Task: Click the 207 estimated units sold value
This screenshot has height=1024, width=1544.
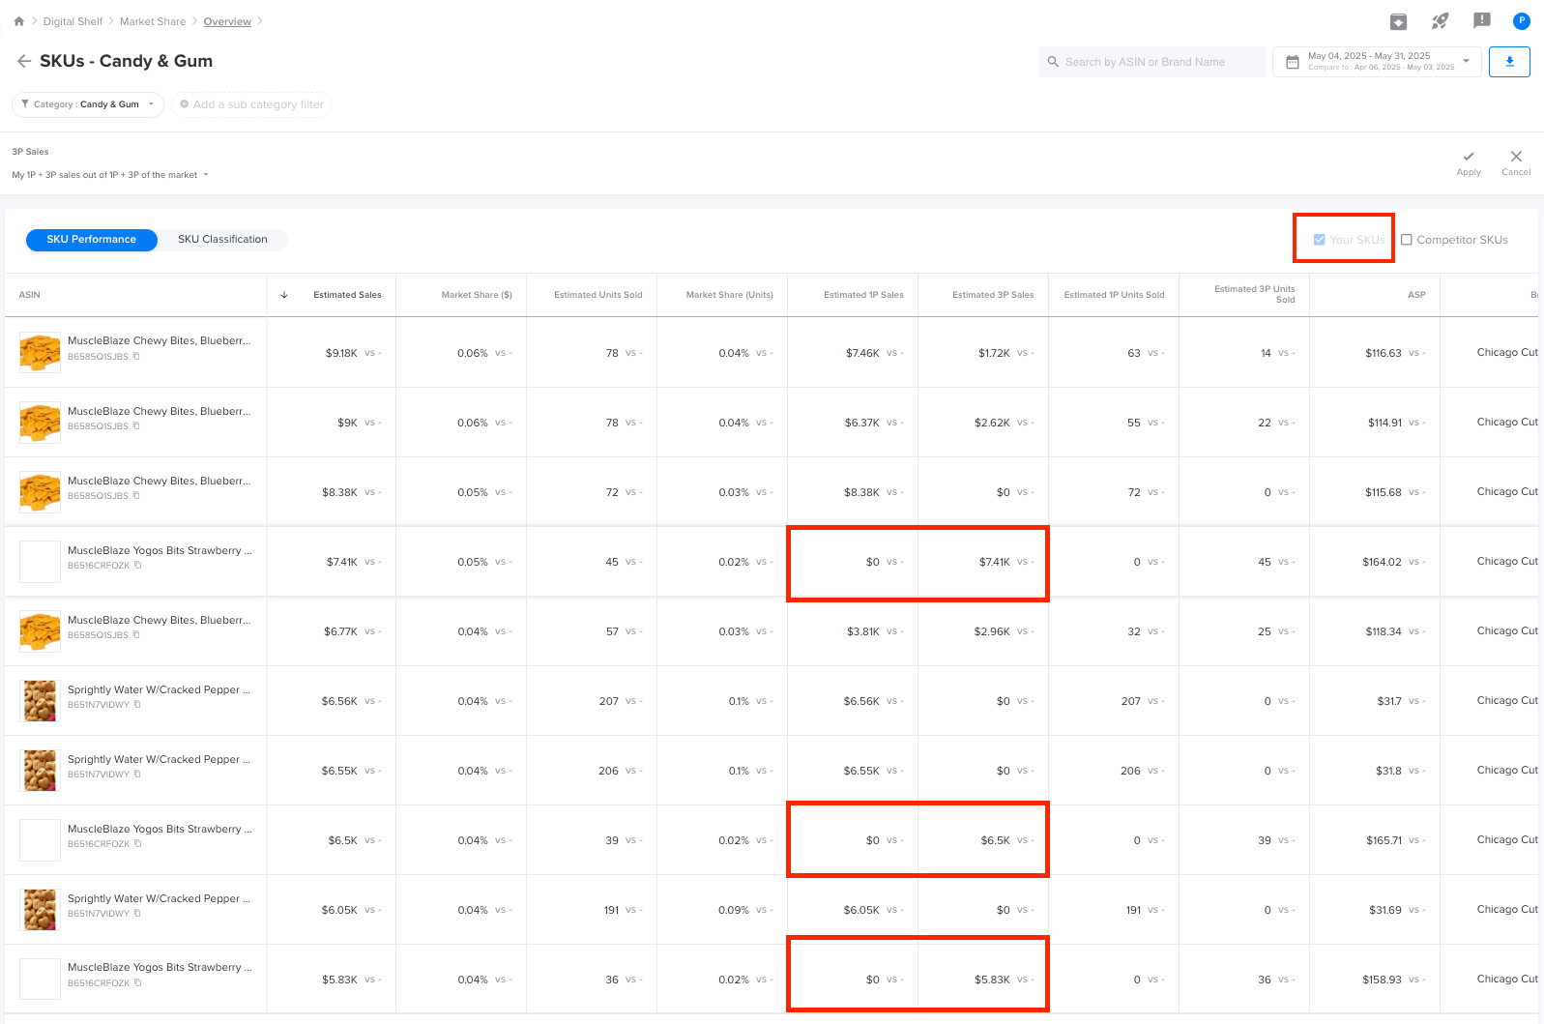Action: pyautogui.click(x=609, y=701)
